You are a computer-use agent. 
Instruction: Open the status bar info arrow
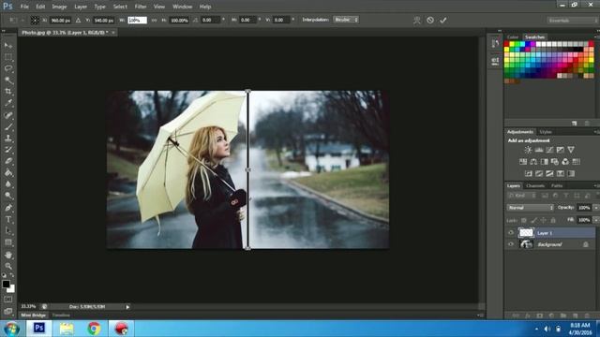point(127,307)
